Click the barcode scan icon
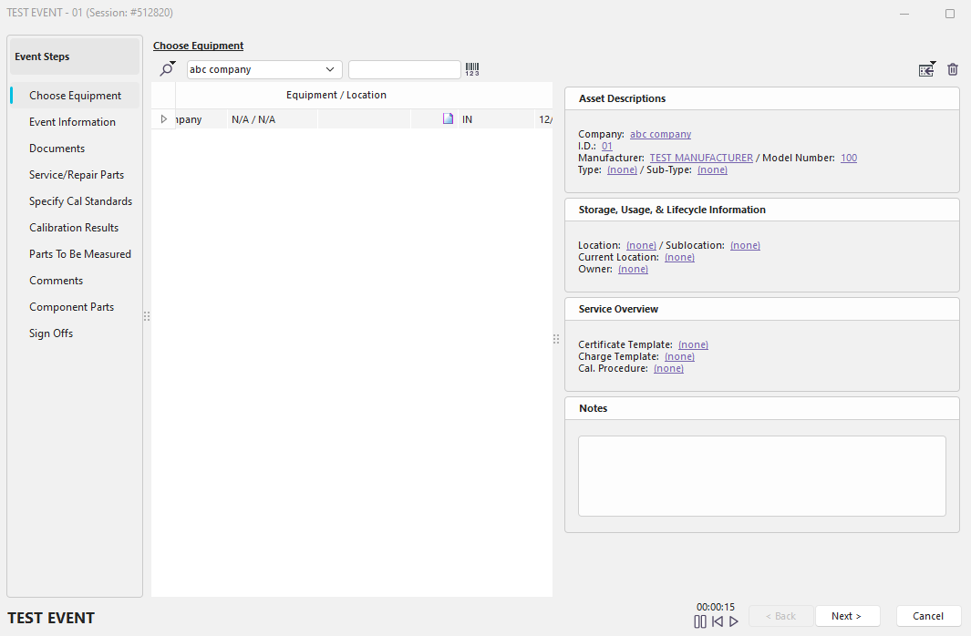 click(472, 69)
